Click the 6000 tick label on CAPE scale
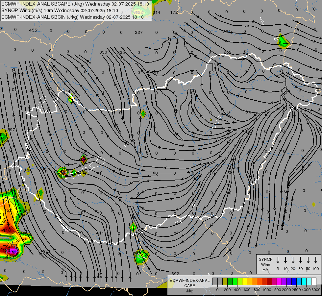 pyautogui.click(x=316, y=290)
